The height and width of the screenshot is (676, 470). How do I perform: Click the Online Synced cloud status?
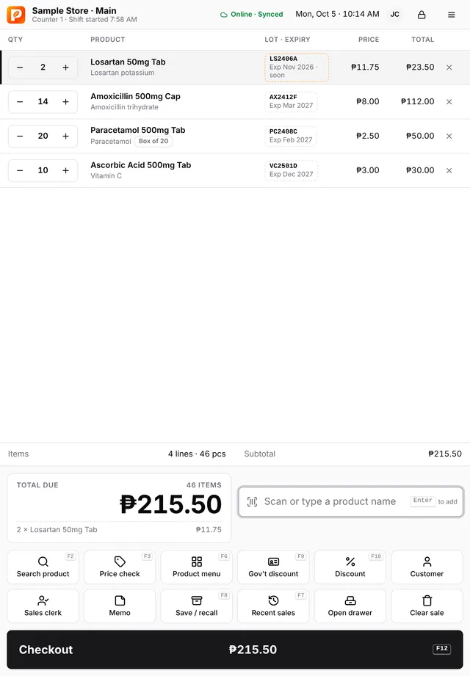251,14
